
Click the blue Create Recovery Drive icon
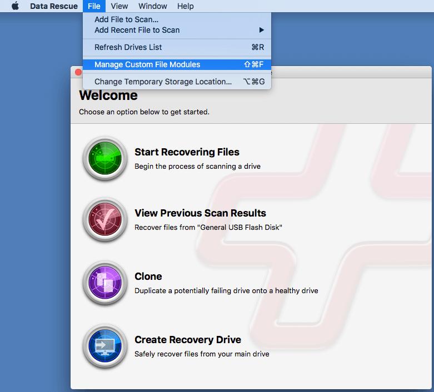[105, 346]
